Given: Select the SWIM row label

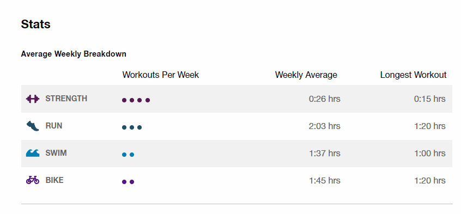Looking at the screenshot, I should point(56,153).
